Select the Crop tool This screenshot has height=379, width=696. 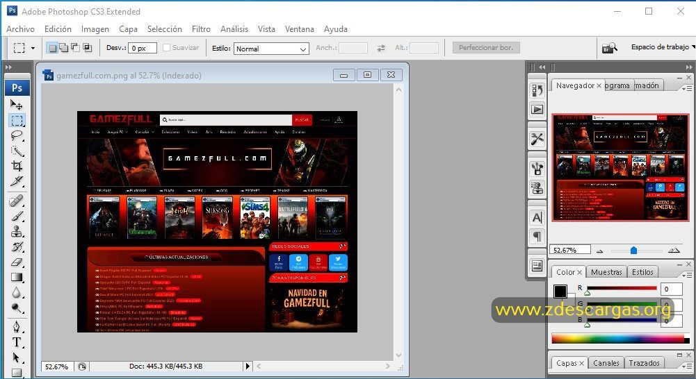tap(17, 166)
